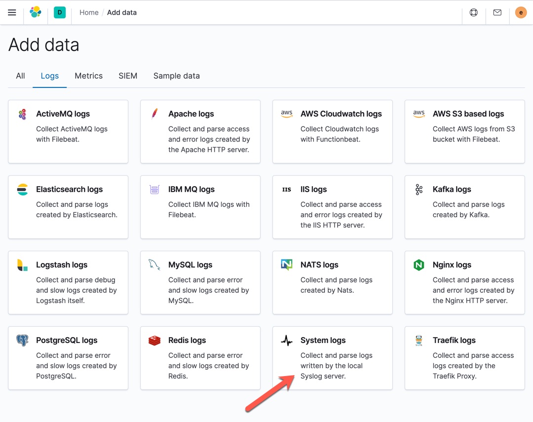This screenshot has height=422, width=533.
Task: Click the MySQL error and slow logs description
Action: click(x=208, y=290)
